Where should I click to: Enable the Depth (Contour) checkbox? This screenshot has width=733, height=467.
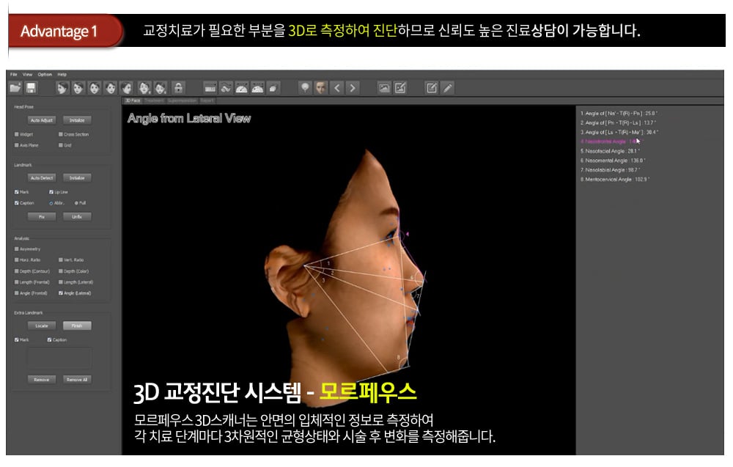point(17,271)
